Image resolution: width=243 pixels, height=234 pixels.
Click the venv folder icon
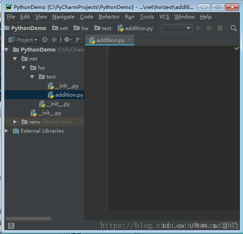click(24, 122)
